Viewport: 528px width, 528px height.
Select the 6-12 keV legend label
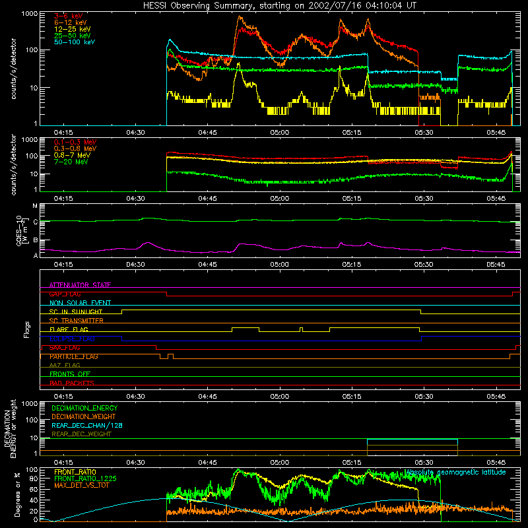(x=71, y=22)
